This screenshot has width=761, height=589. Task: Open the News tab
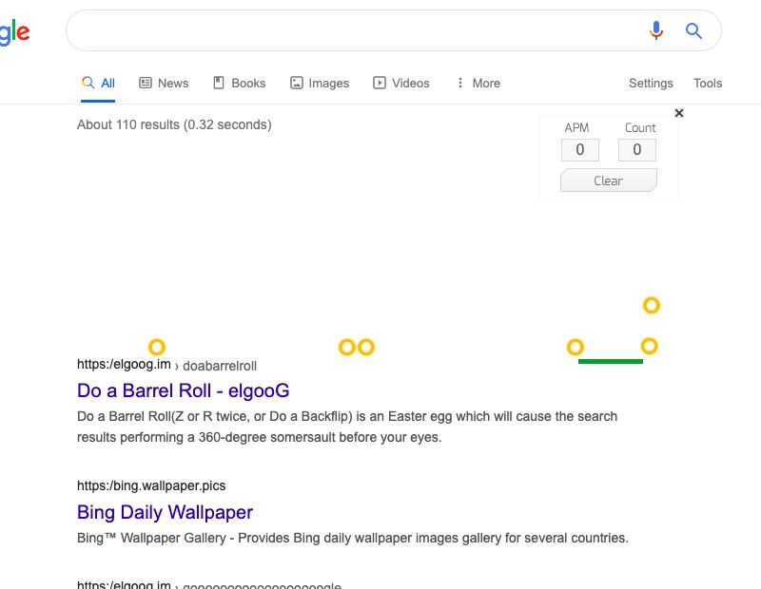pyautogui.click(x=164, y=84)
